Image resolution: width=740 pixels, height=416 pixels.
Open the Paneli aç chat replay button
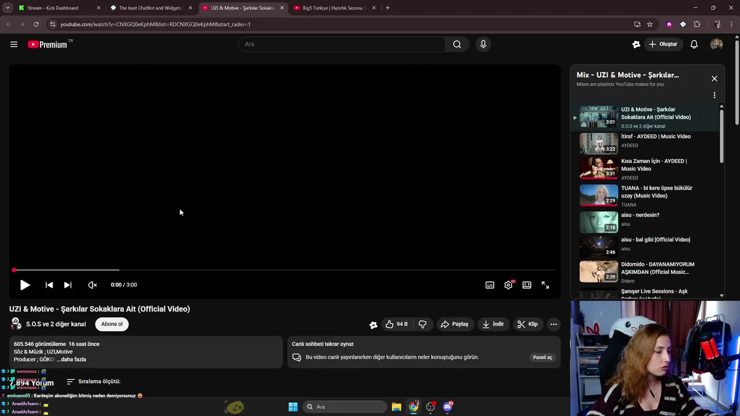tap(542, 357)
